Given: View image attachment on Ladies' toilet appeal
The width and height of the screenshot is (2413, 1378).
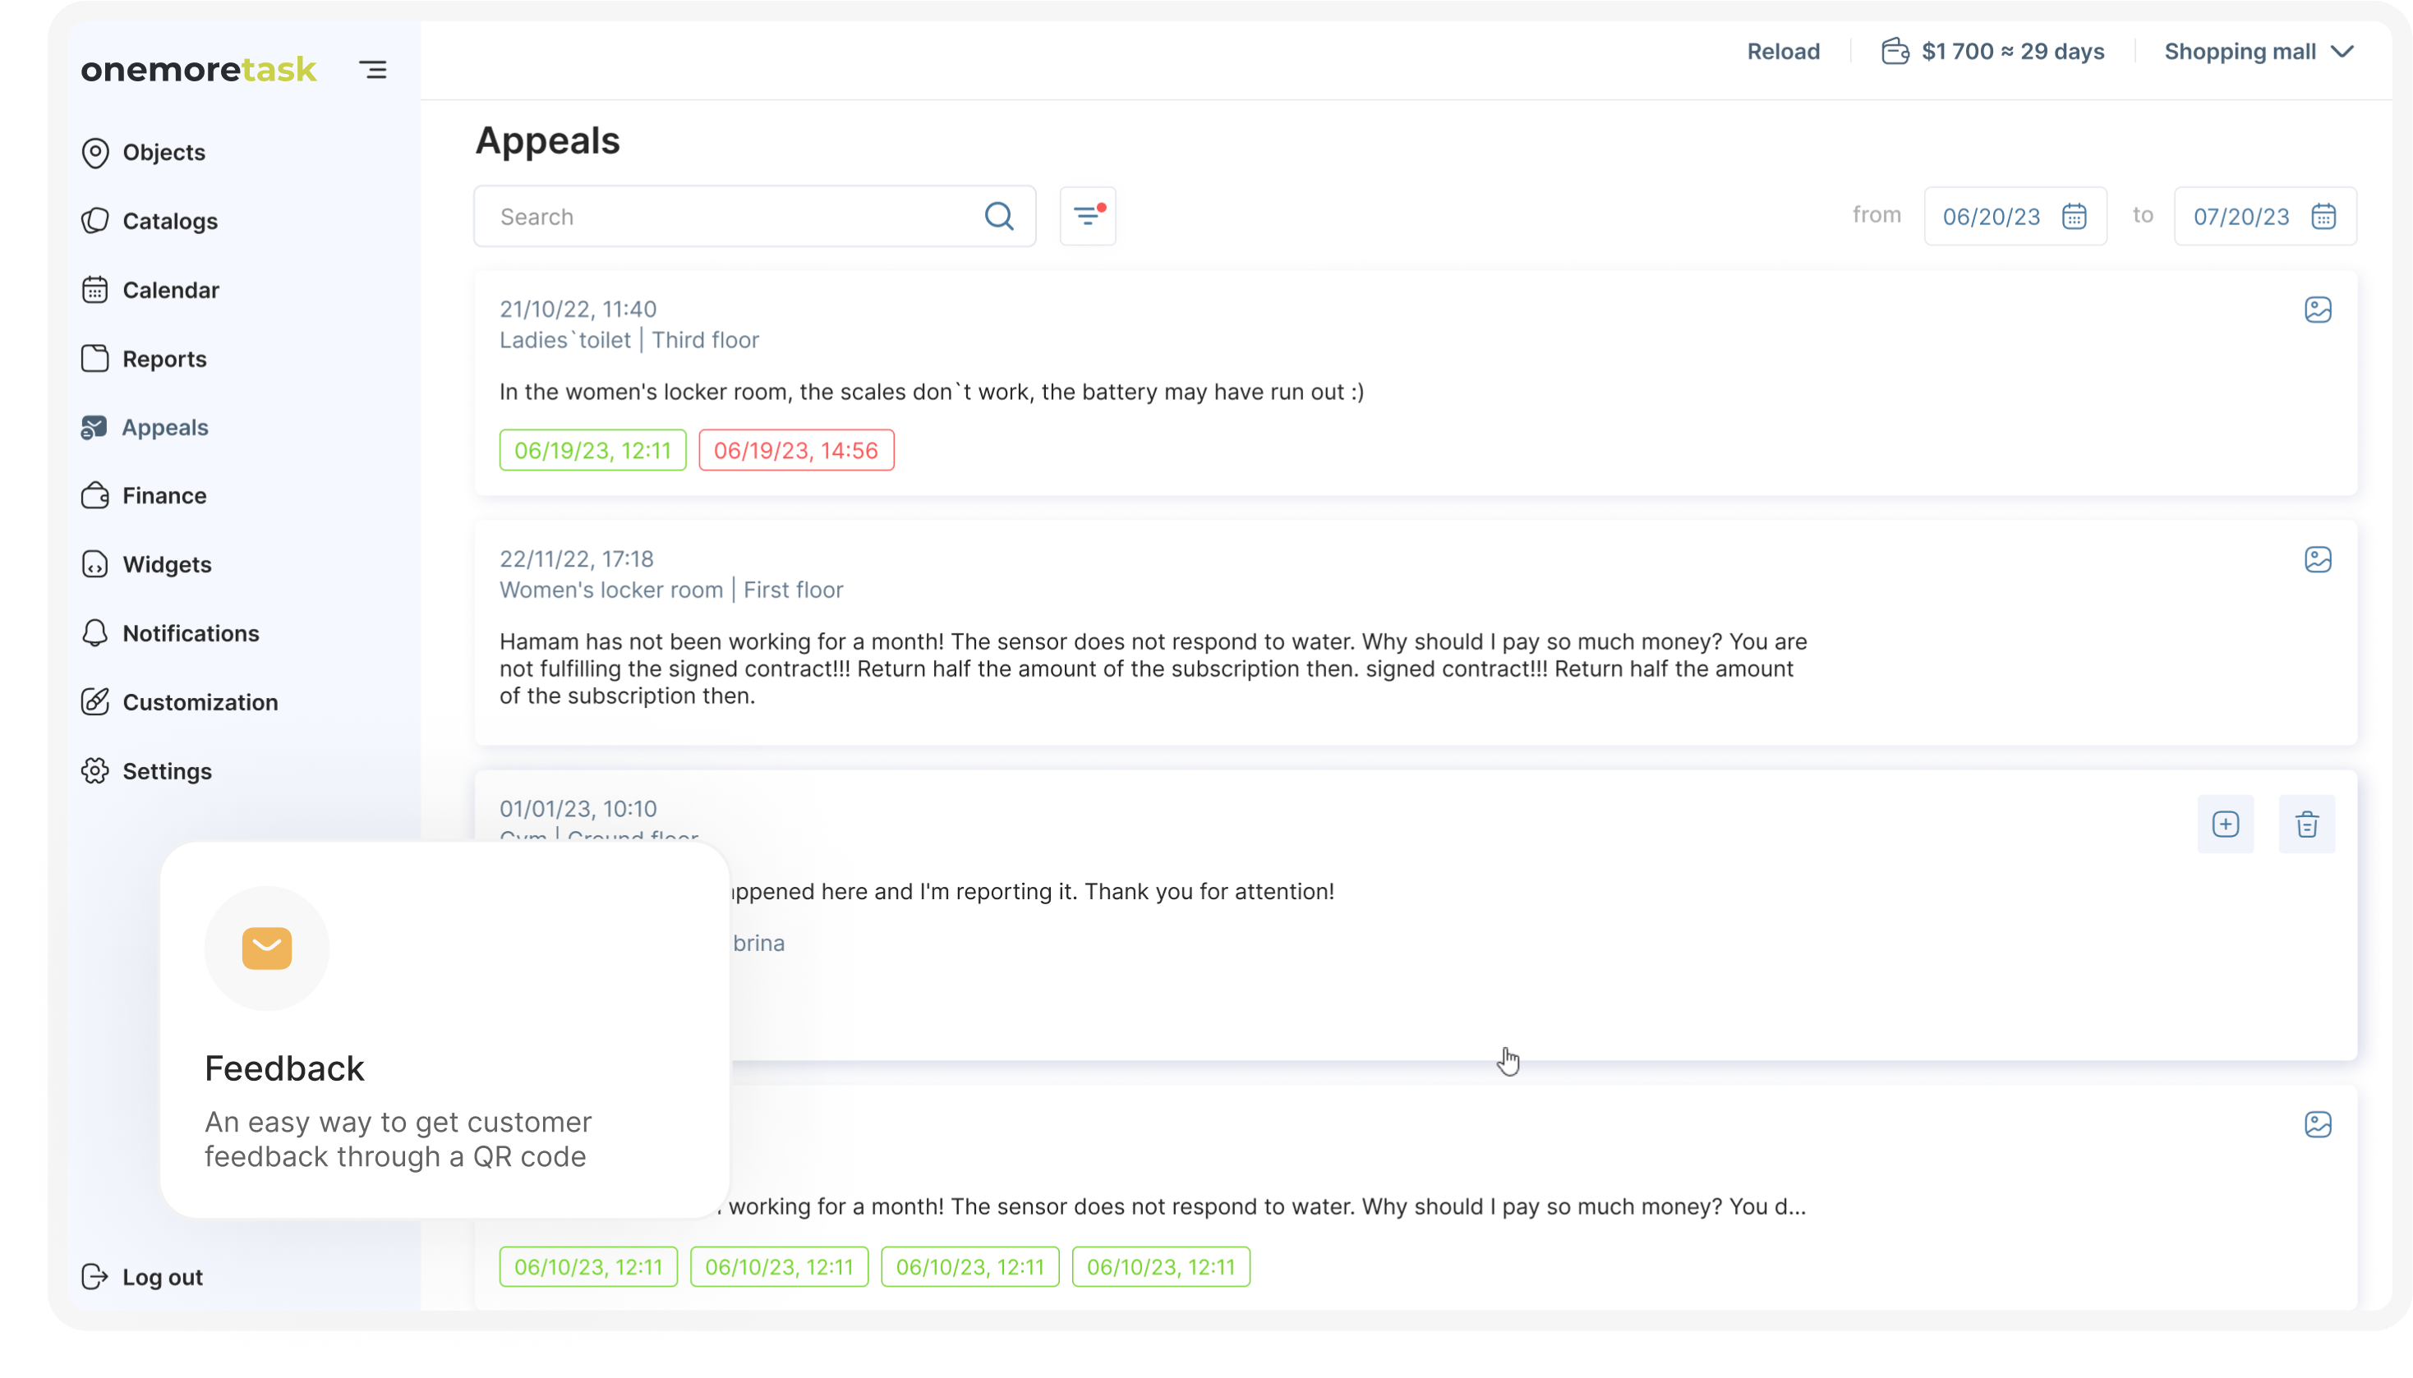Looking at the screenshot, I should (x=2318, y=310).
